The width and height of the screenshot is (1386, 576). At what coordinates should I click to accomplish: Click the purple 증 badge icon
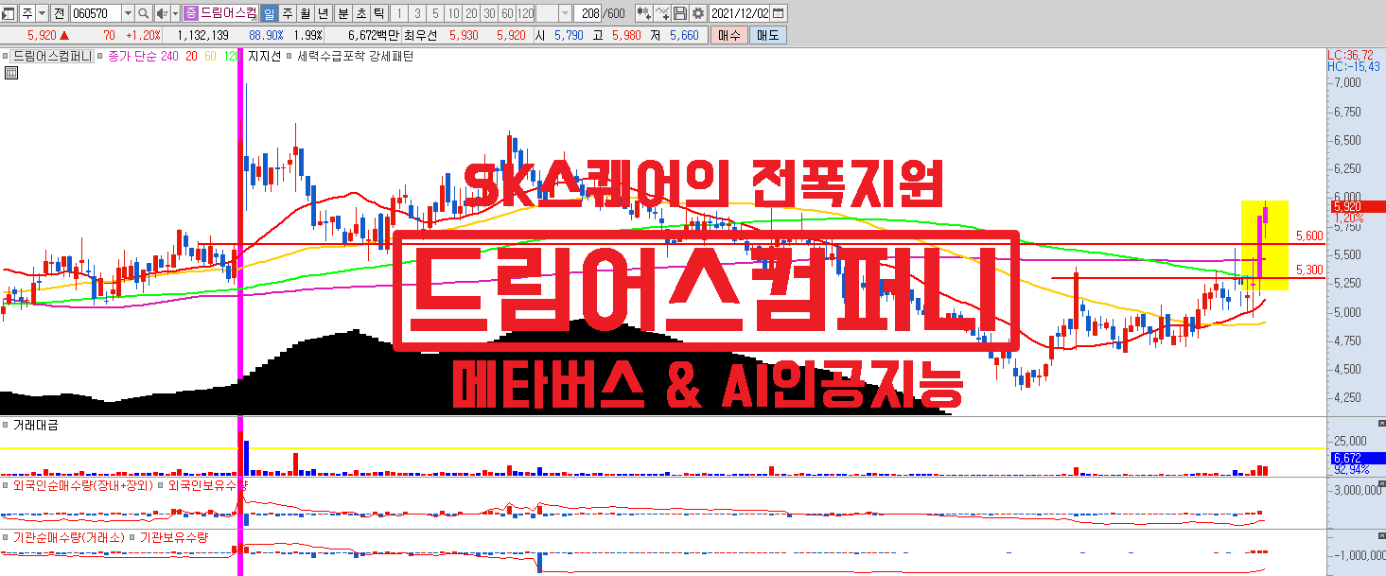pos(191,13)
